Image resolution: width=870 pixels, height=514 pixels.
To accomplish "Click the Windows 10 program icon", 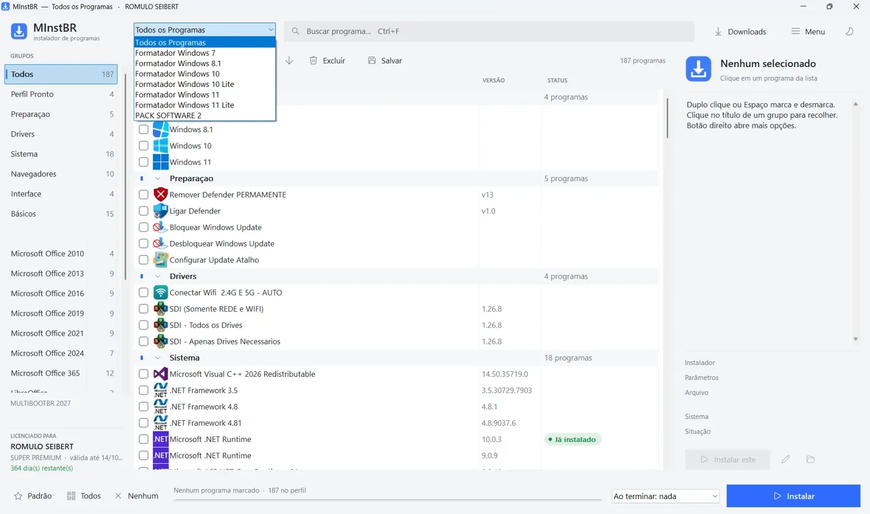I will click(x=160, y=146).
